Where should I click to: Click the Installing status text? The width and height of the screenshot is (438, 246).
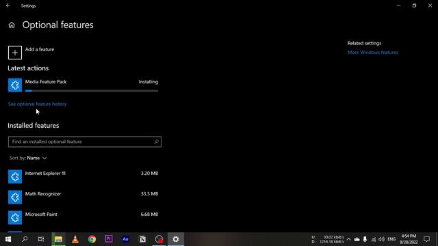tap(149, 82)
